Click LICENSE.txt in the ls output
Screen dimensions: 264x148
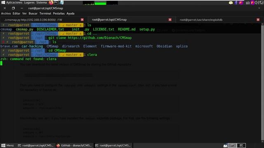click(x=104, y=29)
